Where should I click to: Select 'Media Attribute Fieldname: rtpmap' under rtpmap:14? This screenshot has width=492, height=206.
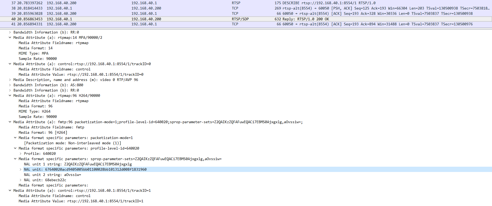click(x=54, y=43)
